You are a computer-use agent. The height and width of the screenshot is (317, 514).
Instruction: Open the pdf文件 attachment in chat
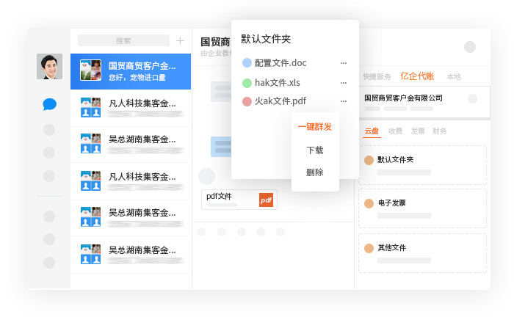pos(239,200)
